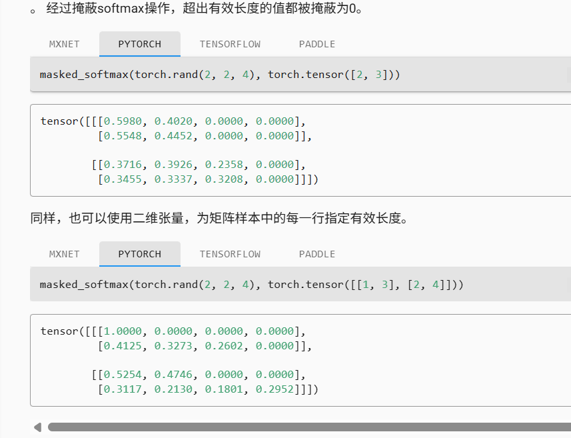Click output row starting with 0.4125, 0.3273
The image size is (571, 438).
(205, 346)
